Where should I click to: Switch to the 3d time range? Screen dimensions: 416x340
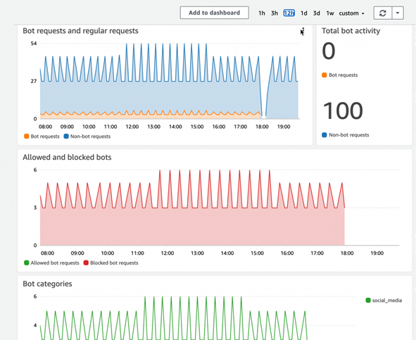coord(317,13)
